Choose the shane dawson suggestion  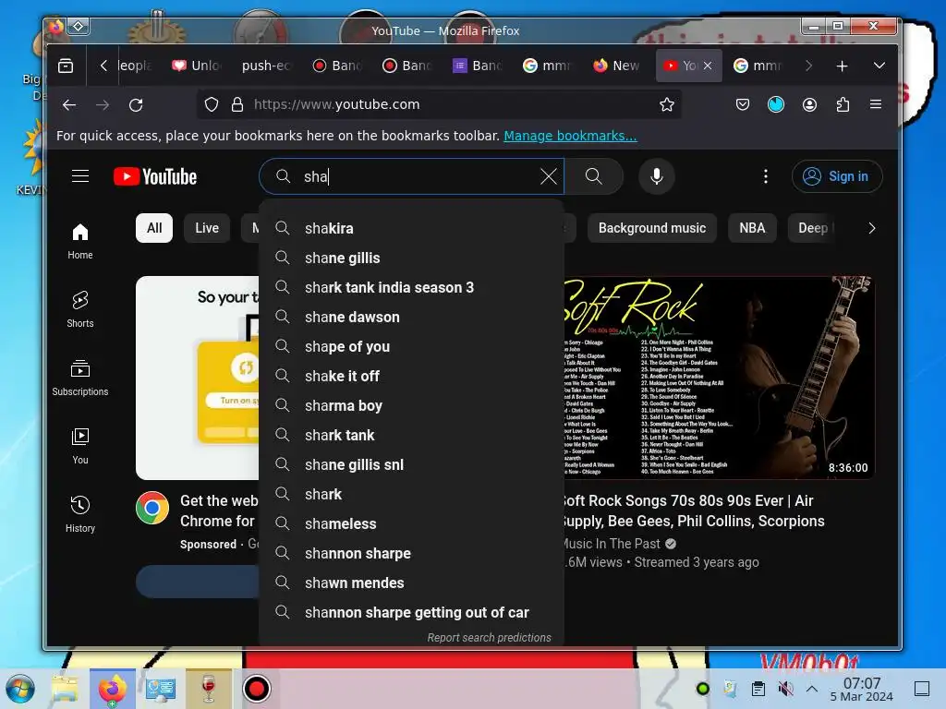point(411,318)
